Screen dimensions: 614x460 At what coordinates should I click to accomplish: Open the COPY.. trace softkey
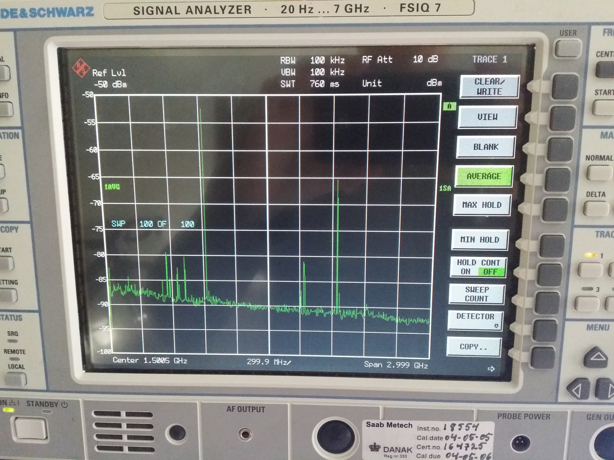click(x=474, y=347)
